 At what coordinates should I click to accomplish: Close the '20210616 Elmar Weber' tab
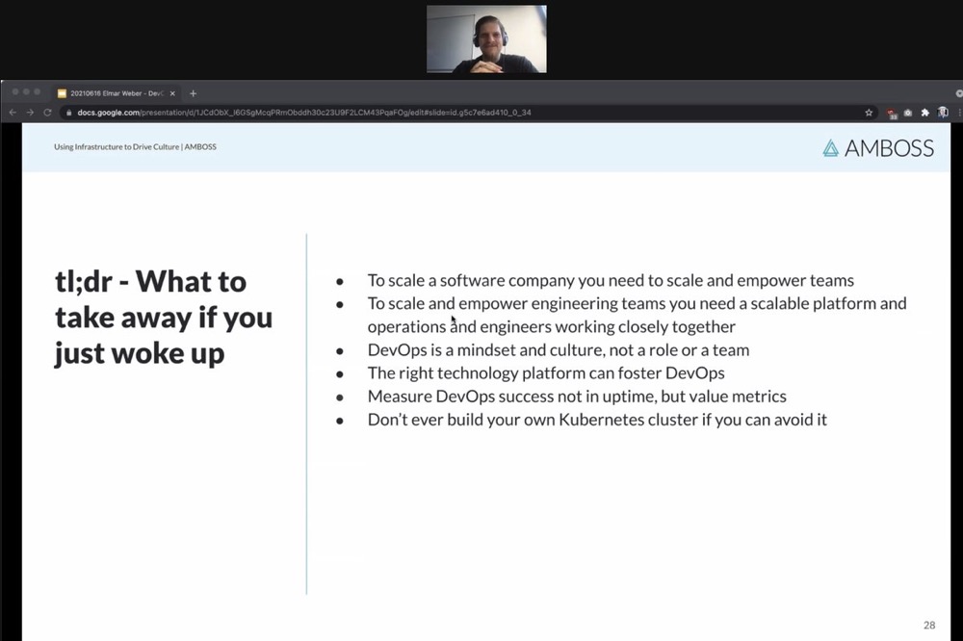click(172, 93)
